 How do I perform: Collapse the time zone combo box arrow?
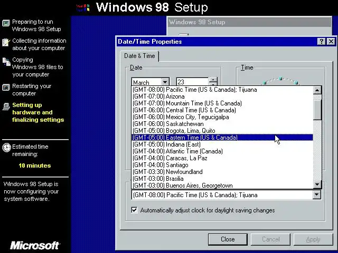316,194
